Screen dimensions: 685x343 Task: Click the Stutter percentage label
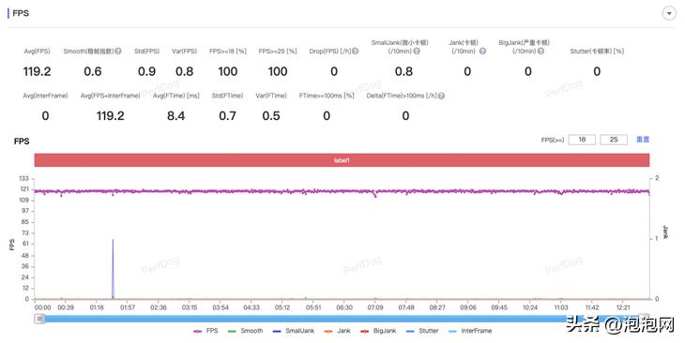tap(597, 51)
